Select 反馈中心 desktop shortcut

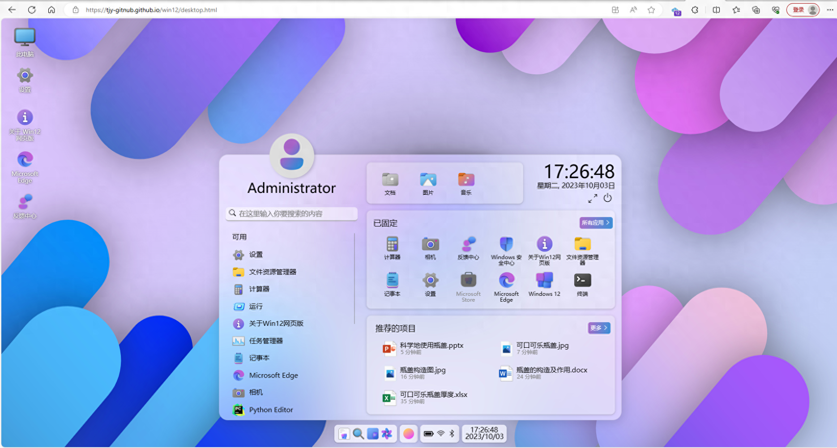click(x=25, y=206)
